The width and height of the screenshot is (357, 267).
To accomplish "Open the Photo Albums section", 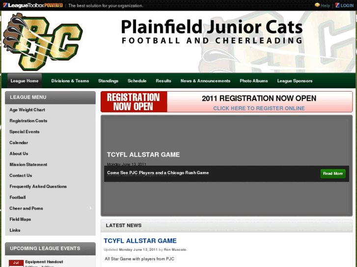I will click(x=254, y=81).
